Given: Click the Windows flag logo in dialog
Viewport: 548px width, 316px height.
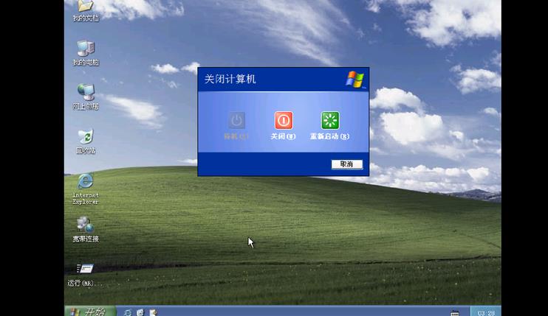Looking at the screenshot, I should (355, 79).
